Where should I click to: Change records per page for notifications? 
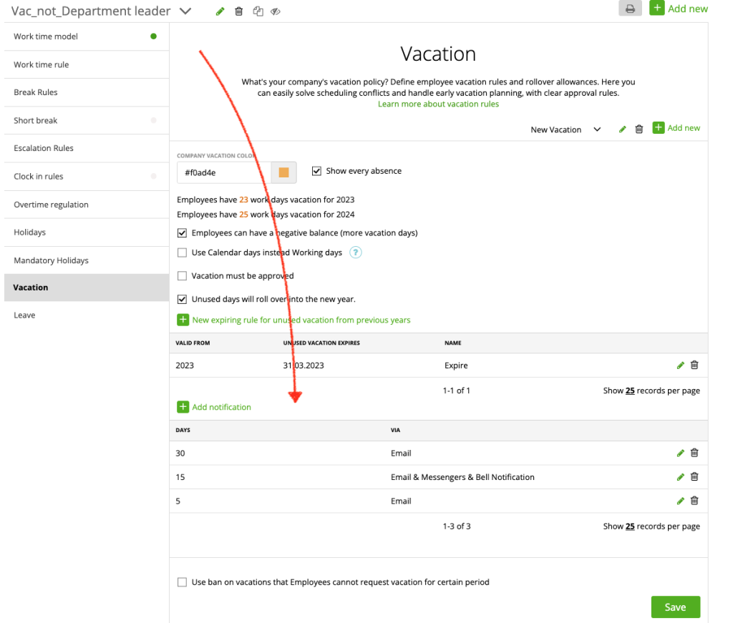coord(630,526)
